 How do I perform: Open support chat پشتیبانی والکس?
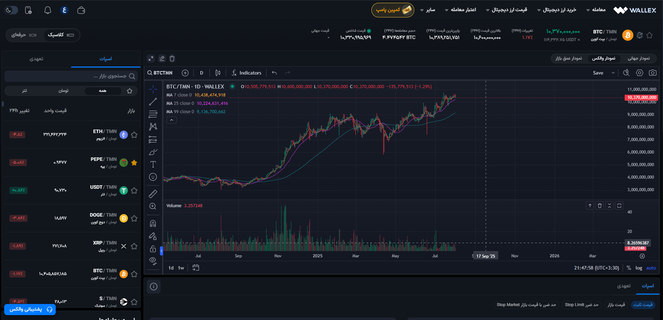(x=30, y=309)
